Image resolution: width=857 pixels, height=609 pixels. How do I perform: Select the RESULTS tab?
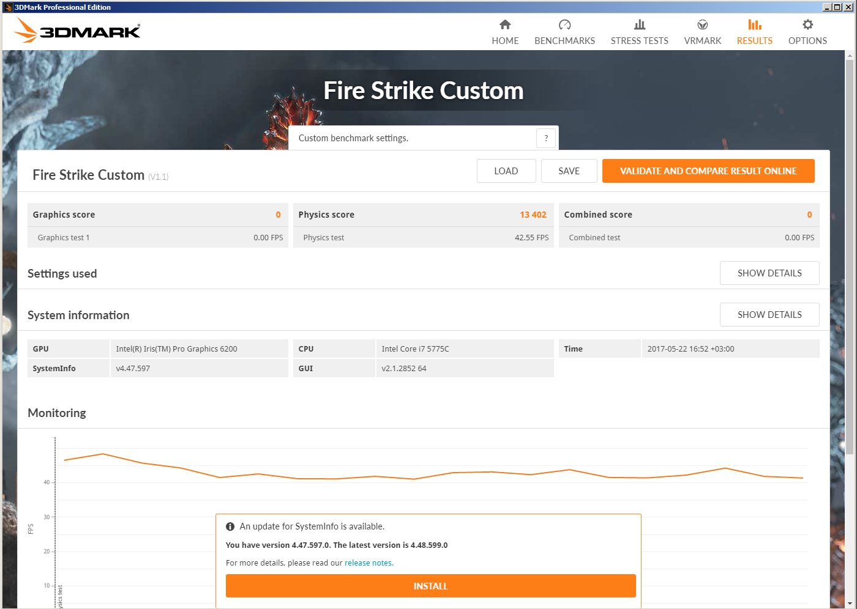coord(755,40)
